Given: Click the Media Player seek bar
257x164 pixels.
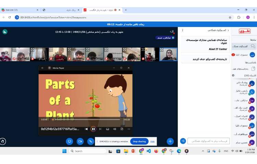Looking at the screenshot, I should 86,119.
